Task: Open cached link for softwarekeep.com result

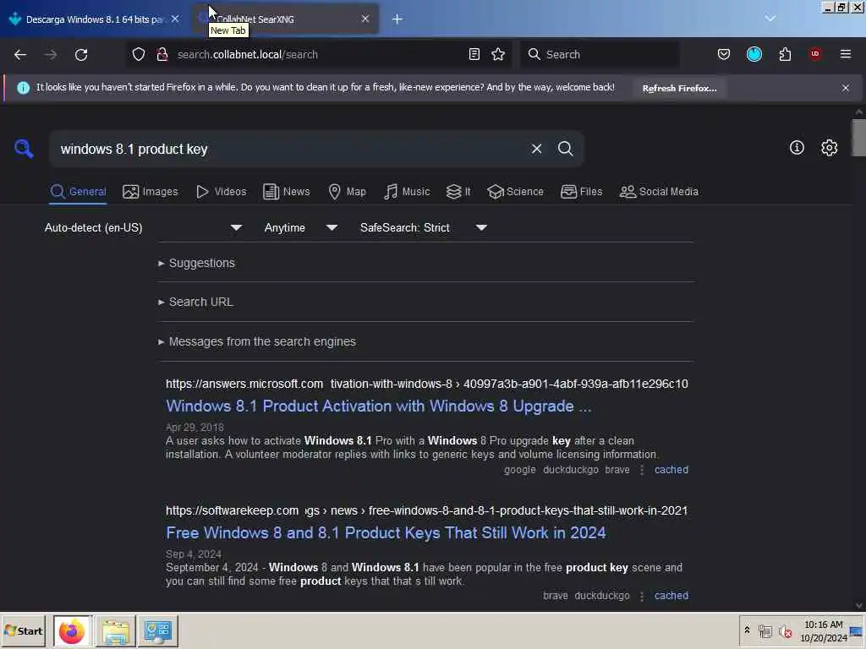Action: pyautogui.click(x=671, y=596)
